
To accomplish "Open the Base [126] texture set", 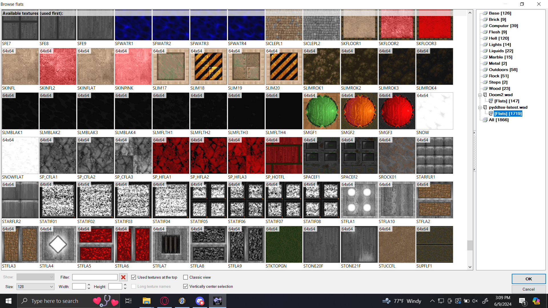I will (500, 13).
